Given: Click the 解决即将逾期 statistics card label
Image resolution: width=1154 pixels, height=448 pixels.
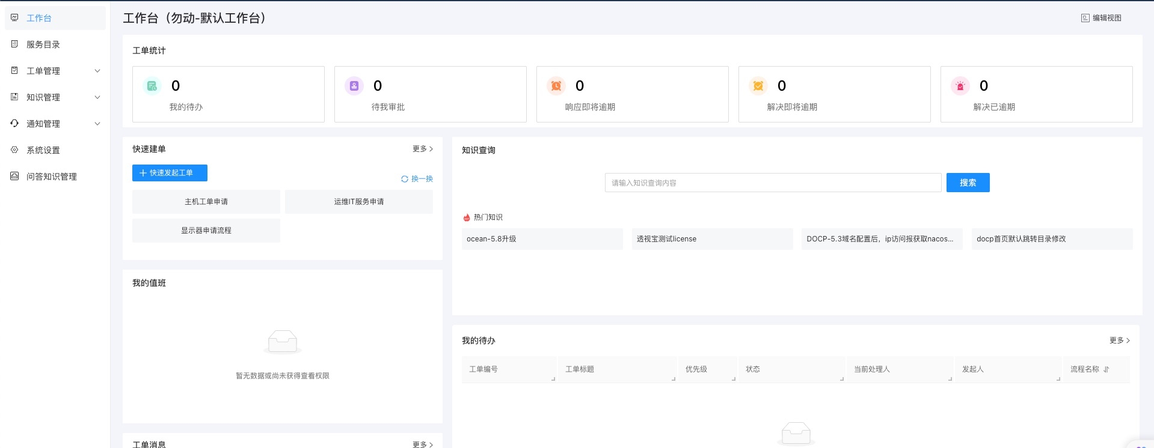Looking at the screenshot, I should 792,107.
